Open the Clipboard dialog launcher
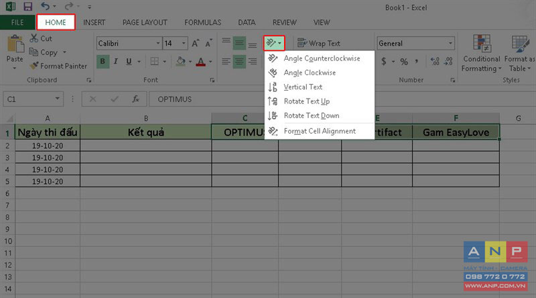 click(89, 80)
